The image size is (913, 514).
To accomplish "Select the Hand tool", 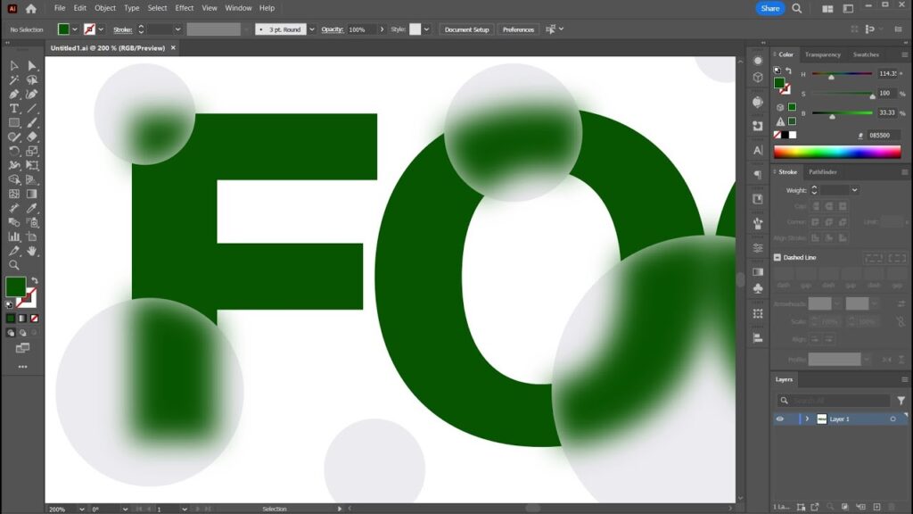I will 32,251.
